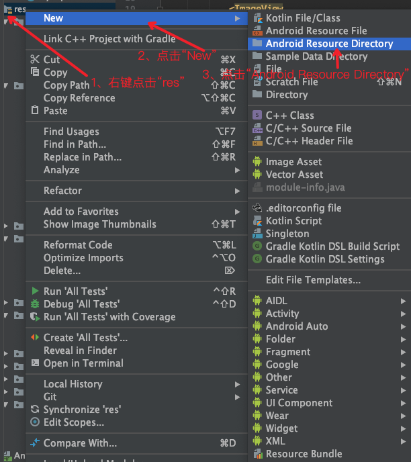Click the Debug 'All Tests' bug icon
Screen dimensions: 411x462
click(35, 304)
